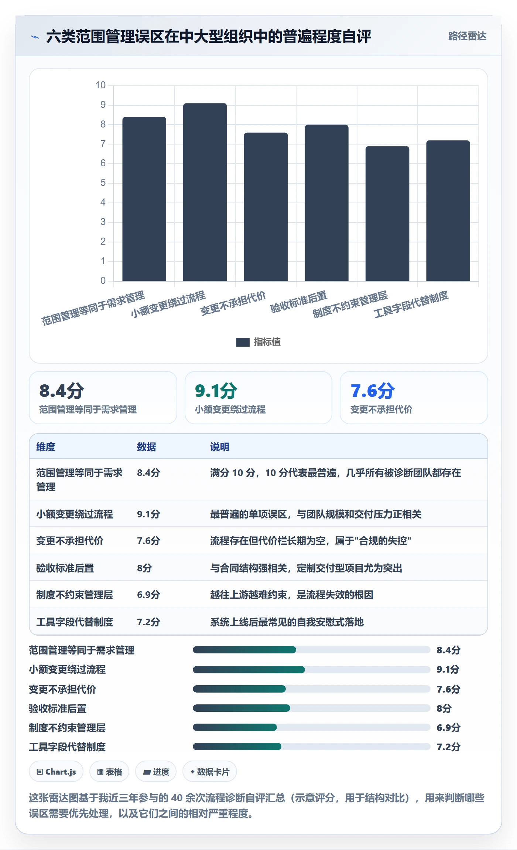Select table row 小额变更绕过流程

click(258, 514)
